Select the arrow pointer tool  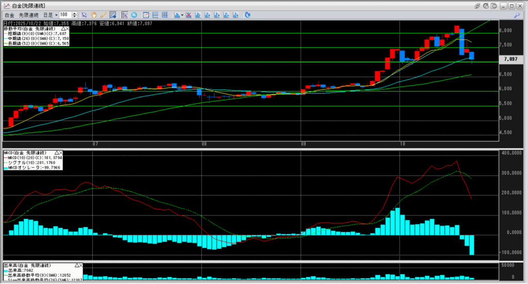85,15
